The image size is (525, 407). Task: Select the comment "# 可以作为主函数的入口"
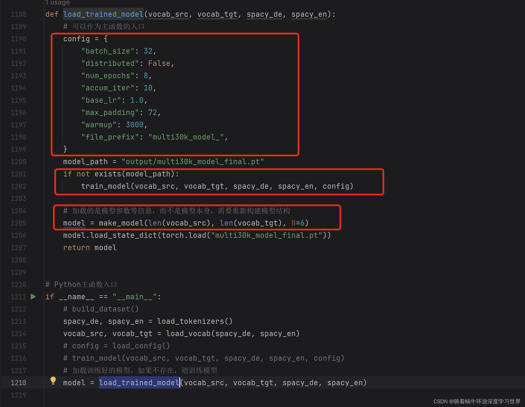(x=104, y=27)
